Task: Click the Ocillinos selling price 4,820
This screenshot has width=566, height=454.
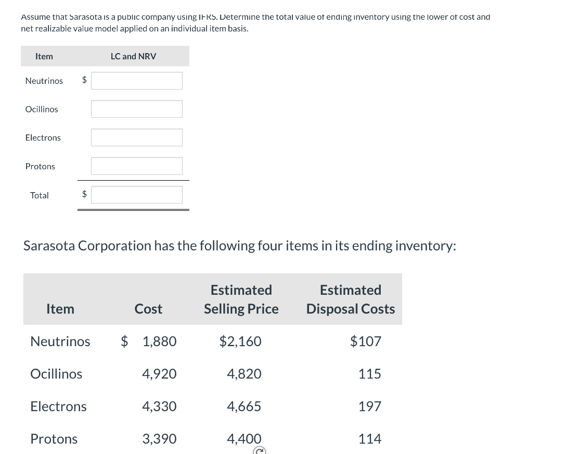Action: tap(244, 374)
